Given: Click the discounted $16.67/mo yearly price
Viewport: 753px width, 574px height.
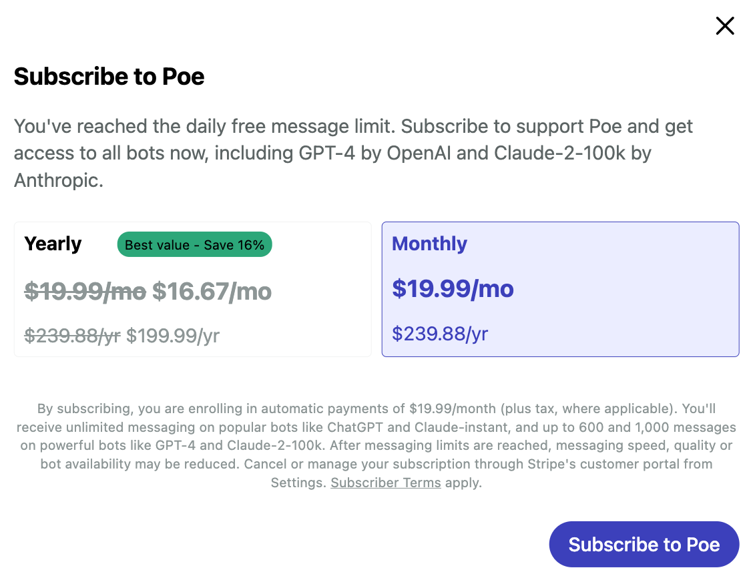Looking at the screenshot, I should pyautogui.click(x=212, y=292).
